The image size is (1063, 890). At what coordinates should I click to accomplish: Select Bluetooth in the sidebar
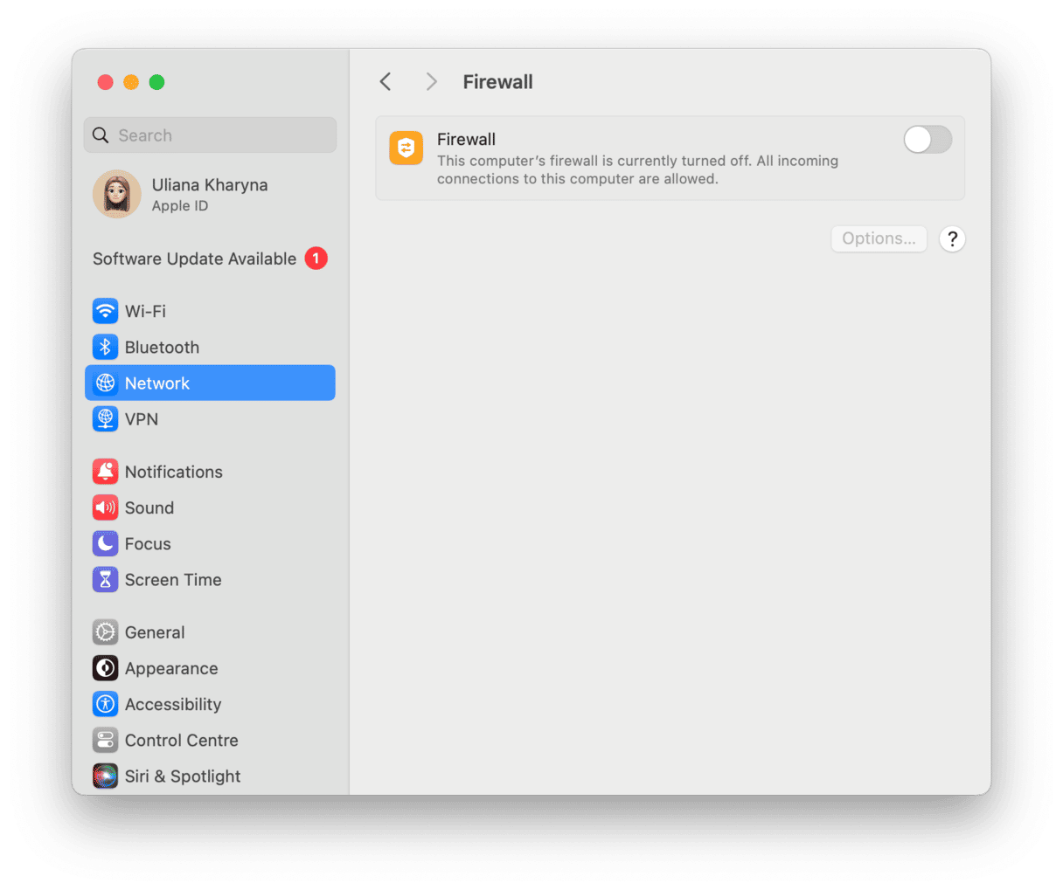(210, 347)
